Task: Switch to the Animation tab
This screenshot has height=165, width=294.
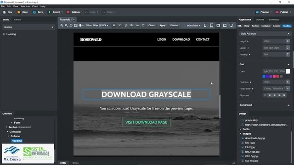Action: (274, 20)
